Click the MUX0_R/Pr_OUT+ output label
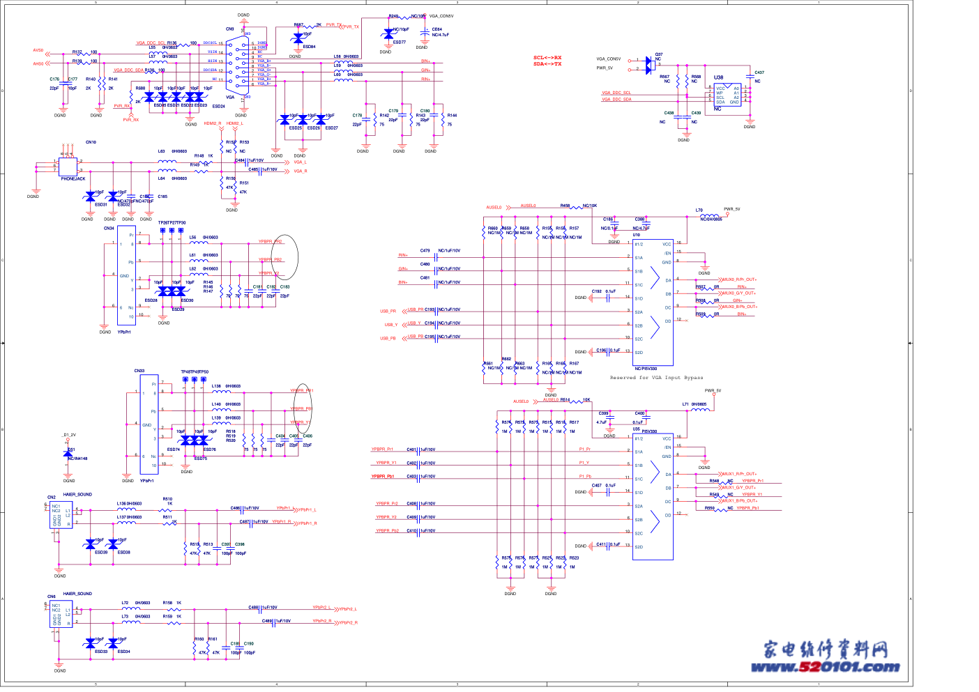This screenshot has width=979, height=692. pos(739,280)
